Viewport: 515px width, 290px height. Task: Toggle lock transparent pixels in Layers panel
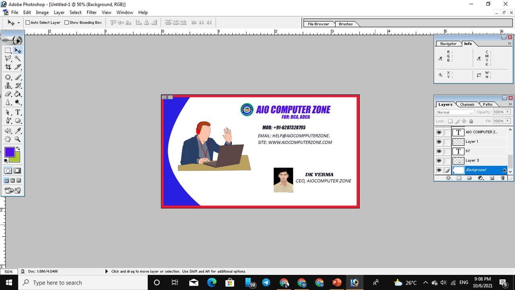[x=450, y=121]
